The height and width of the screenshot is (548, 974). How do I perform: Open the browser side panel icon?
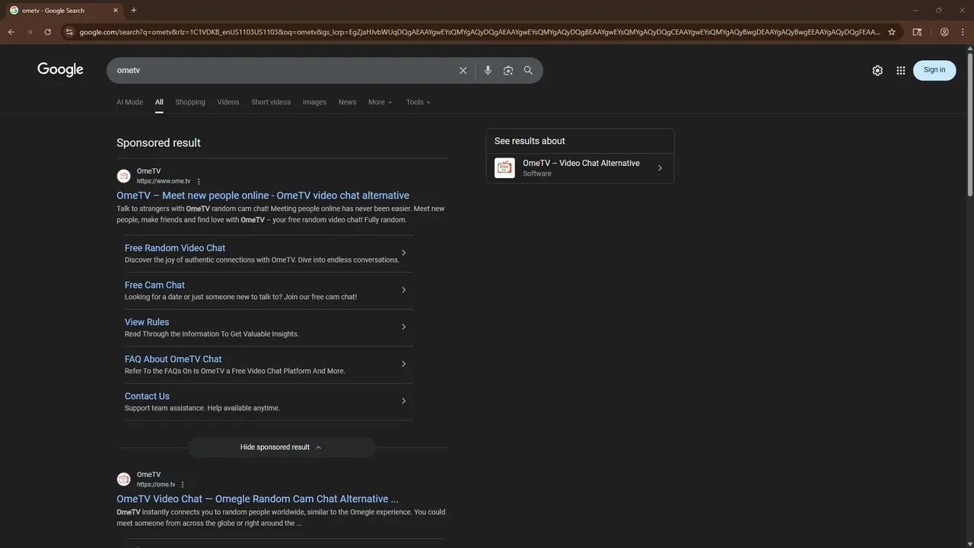917,32
